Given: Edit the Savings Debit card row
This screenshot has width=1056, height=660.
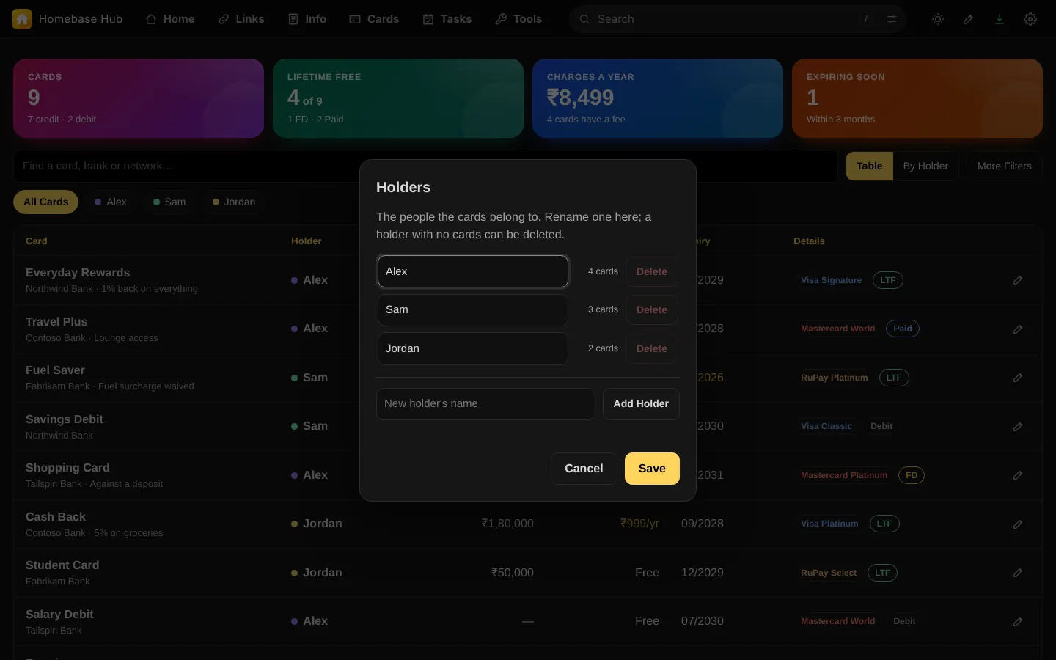Looking at the screenshot, I should 1018,427.
